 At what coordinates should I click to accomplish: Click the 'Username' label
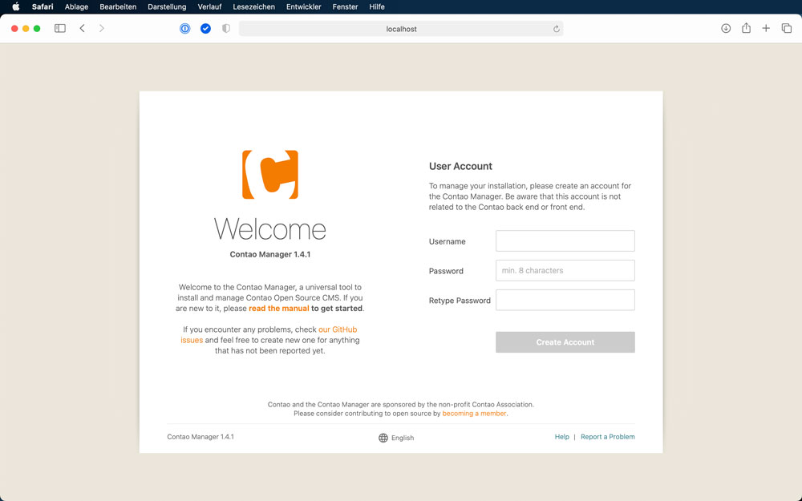(x=447, y=241)
